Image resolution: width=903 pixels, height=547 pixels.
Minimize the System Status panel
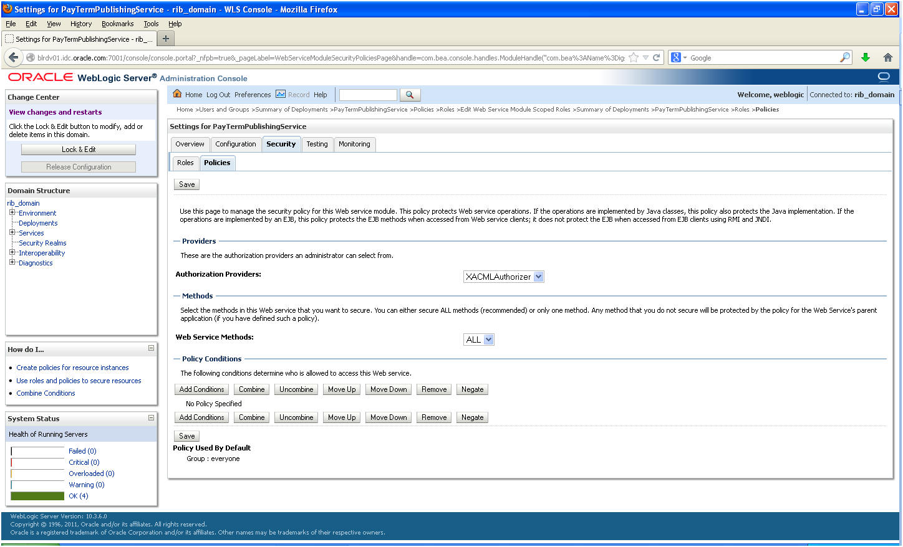click(x=151, y=417)
